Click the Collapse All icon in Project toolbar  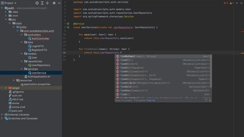[x=47, y=3]
